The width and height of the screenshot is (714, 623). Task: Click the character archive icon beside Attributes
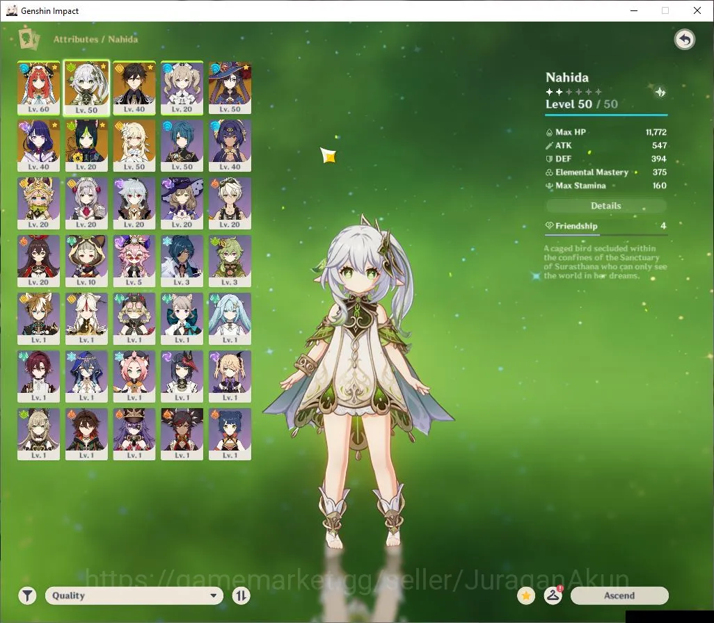pyautogui.click(x=29, y=39)
